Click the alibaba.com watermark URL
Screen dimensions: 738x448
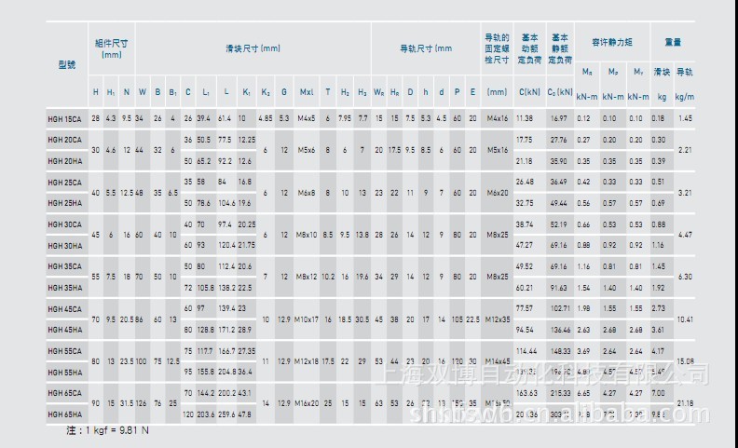coord(559,415)
